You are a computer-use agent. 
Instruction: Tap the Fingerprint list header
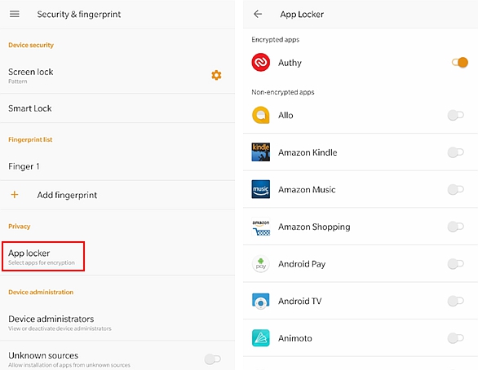pyautogui.click(x=30, y=139)
